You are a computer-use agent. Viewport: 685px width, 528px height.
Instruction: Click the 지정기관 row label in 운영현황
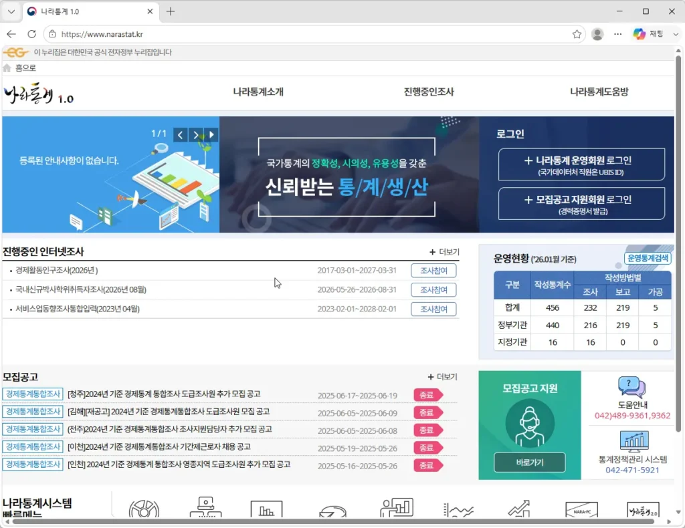[512, 342]
